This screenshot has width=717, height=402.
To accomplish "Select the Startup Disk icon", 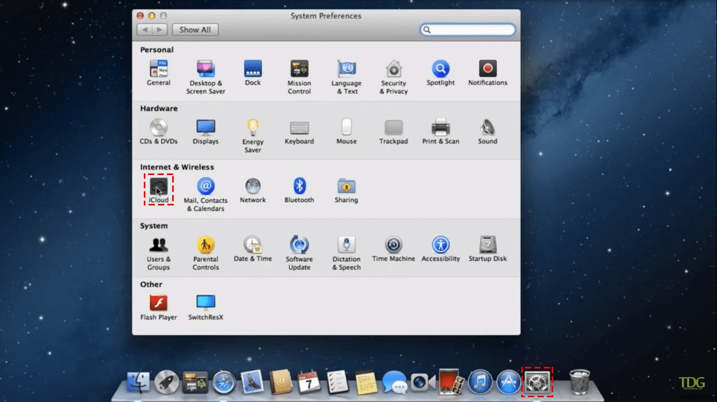I will (487, 244).
